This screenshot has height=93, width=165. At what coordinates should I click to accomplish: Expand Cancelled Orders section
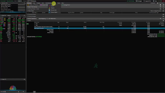(x=28, y=14)
